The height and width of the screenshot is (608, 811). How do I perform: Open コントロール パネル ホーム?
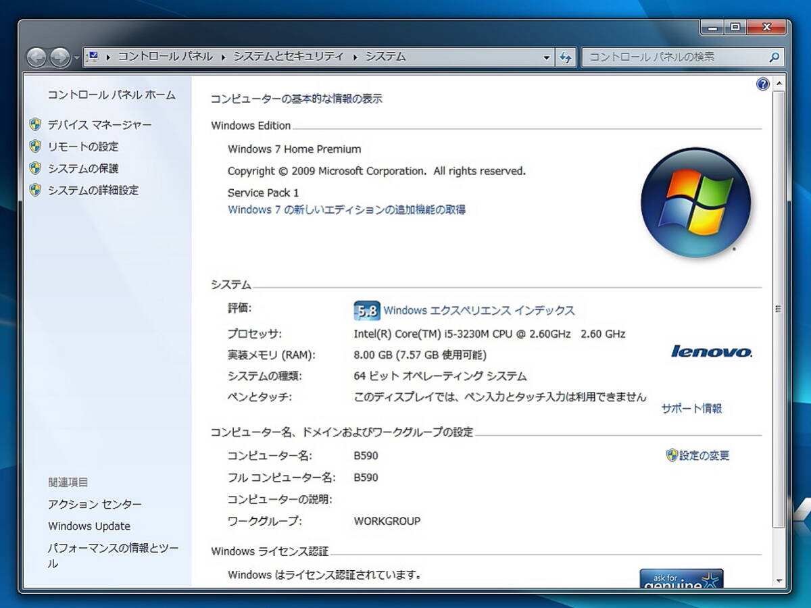(112, 95)
